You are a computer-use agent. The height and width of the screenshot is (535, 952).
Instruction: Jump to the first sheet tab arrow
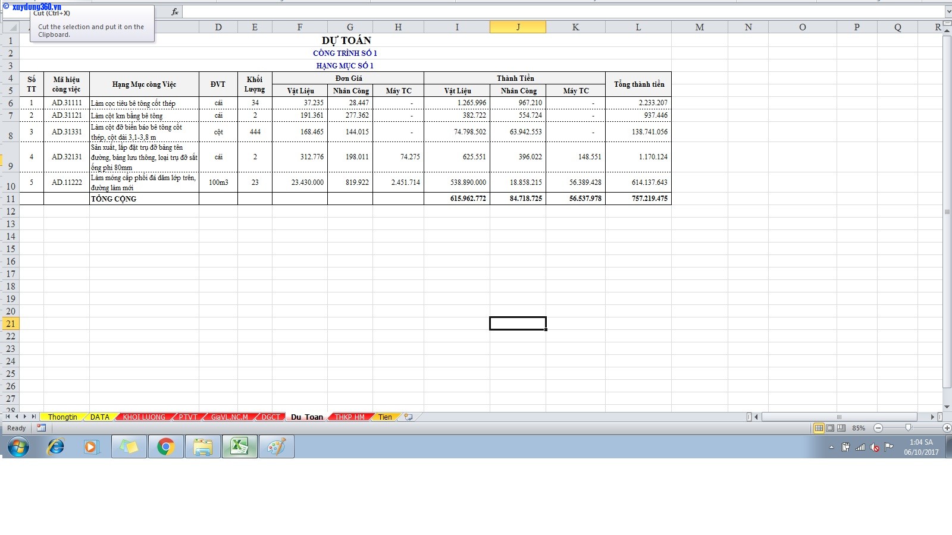(8, 417)
